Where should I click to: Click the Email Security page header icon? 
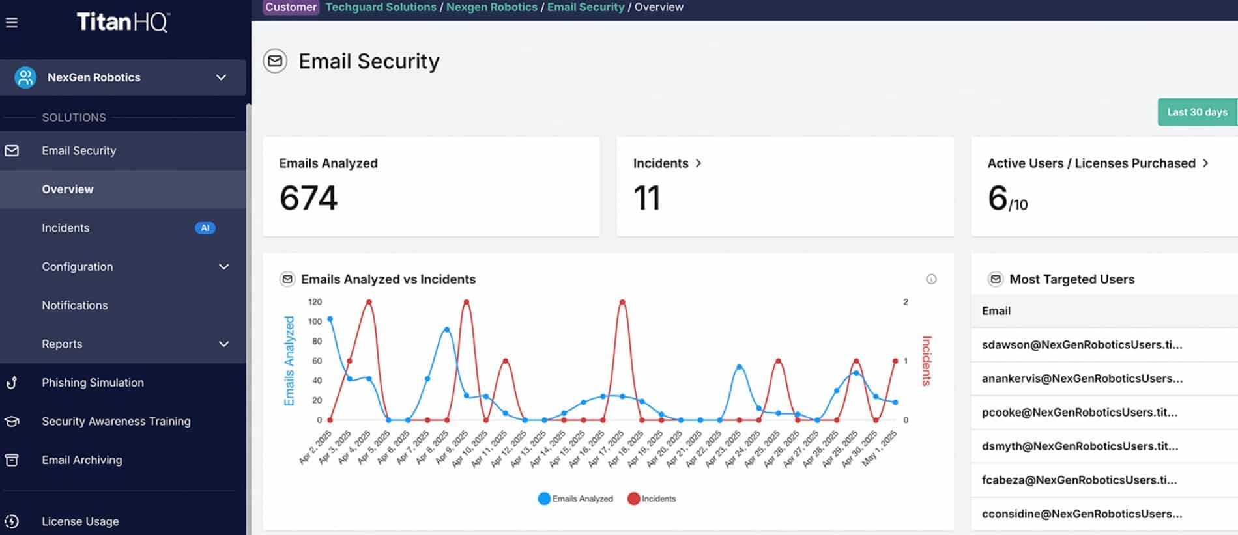click(275, 61)
